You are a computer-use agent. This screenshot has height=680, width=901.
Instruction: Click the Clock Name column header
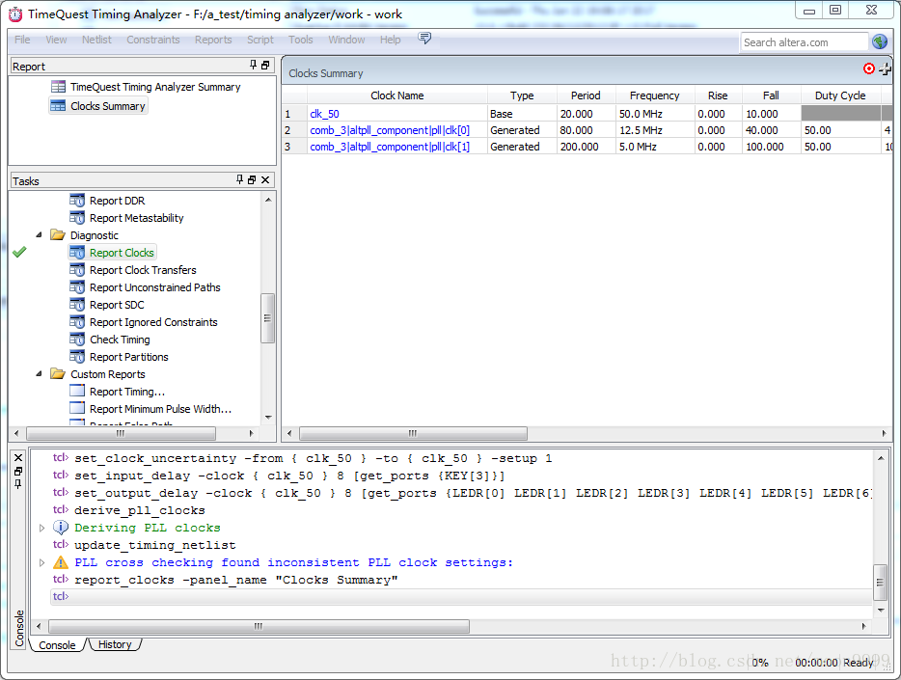coord(397,95)
